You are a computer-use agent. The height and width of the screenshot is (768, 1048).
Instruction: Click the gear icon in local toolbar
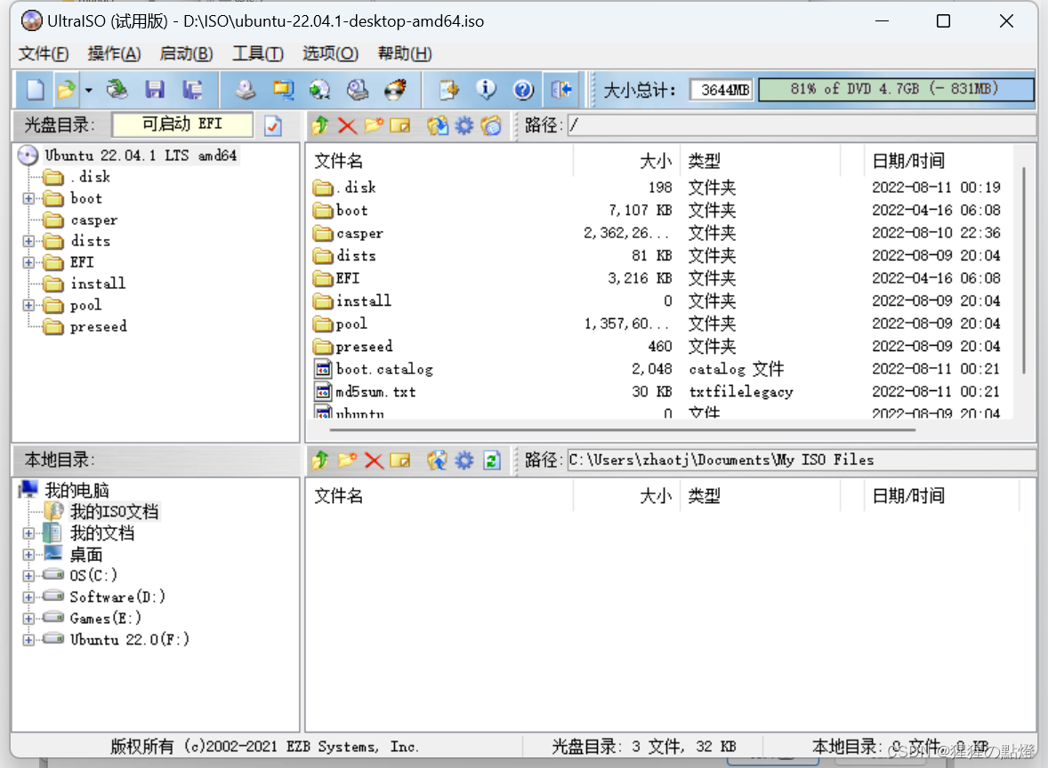[464, 460]
